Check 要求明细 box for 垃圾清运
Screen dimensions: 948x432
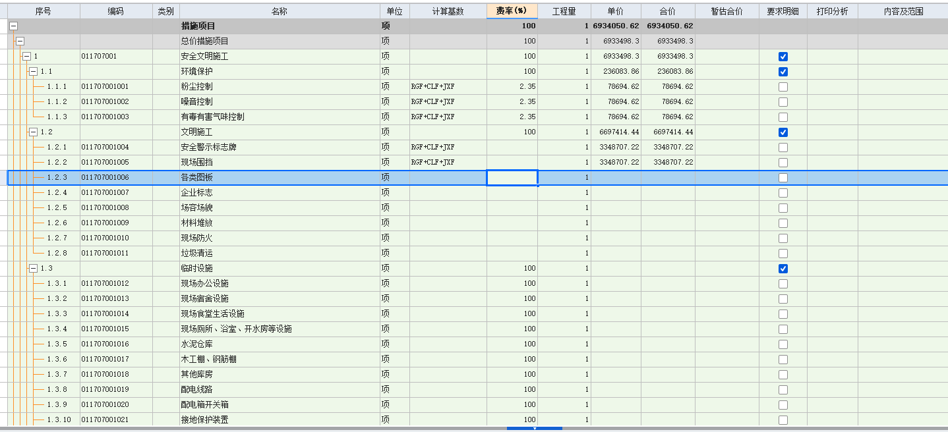tap(783, 254)
